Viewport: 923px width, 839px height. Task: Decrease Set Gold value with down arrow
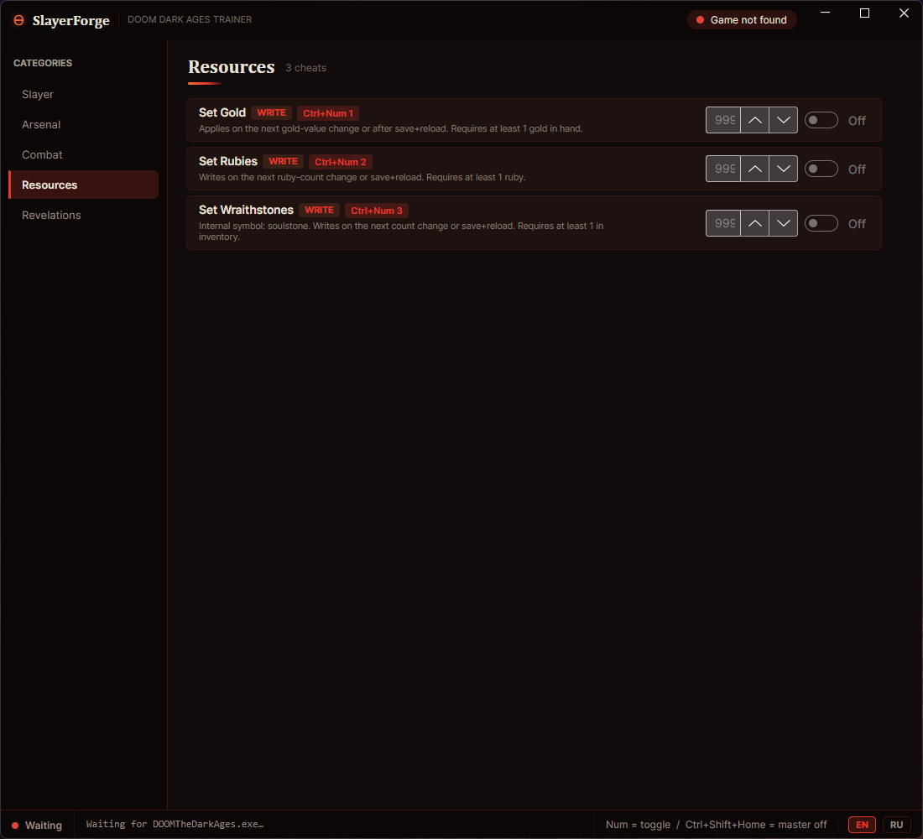click(x=783, y=120)
